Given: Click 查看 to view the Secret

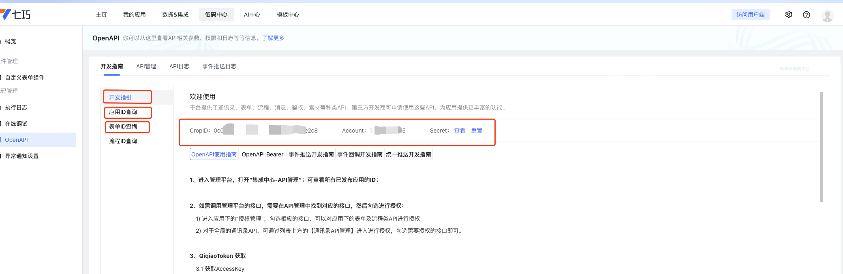Looking at the screenshot, I should click(x=460, y=131).
